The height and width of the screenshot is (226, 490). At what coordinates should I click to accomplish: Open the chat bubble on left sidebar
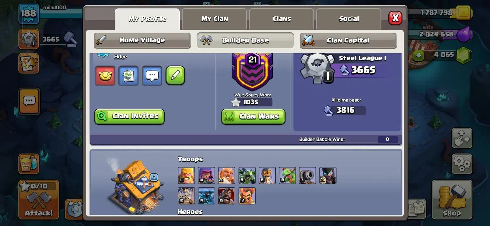(29, 101)
